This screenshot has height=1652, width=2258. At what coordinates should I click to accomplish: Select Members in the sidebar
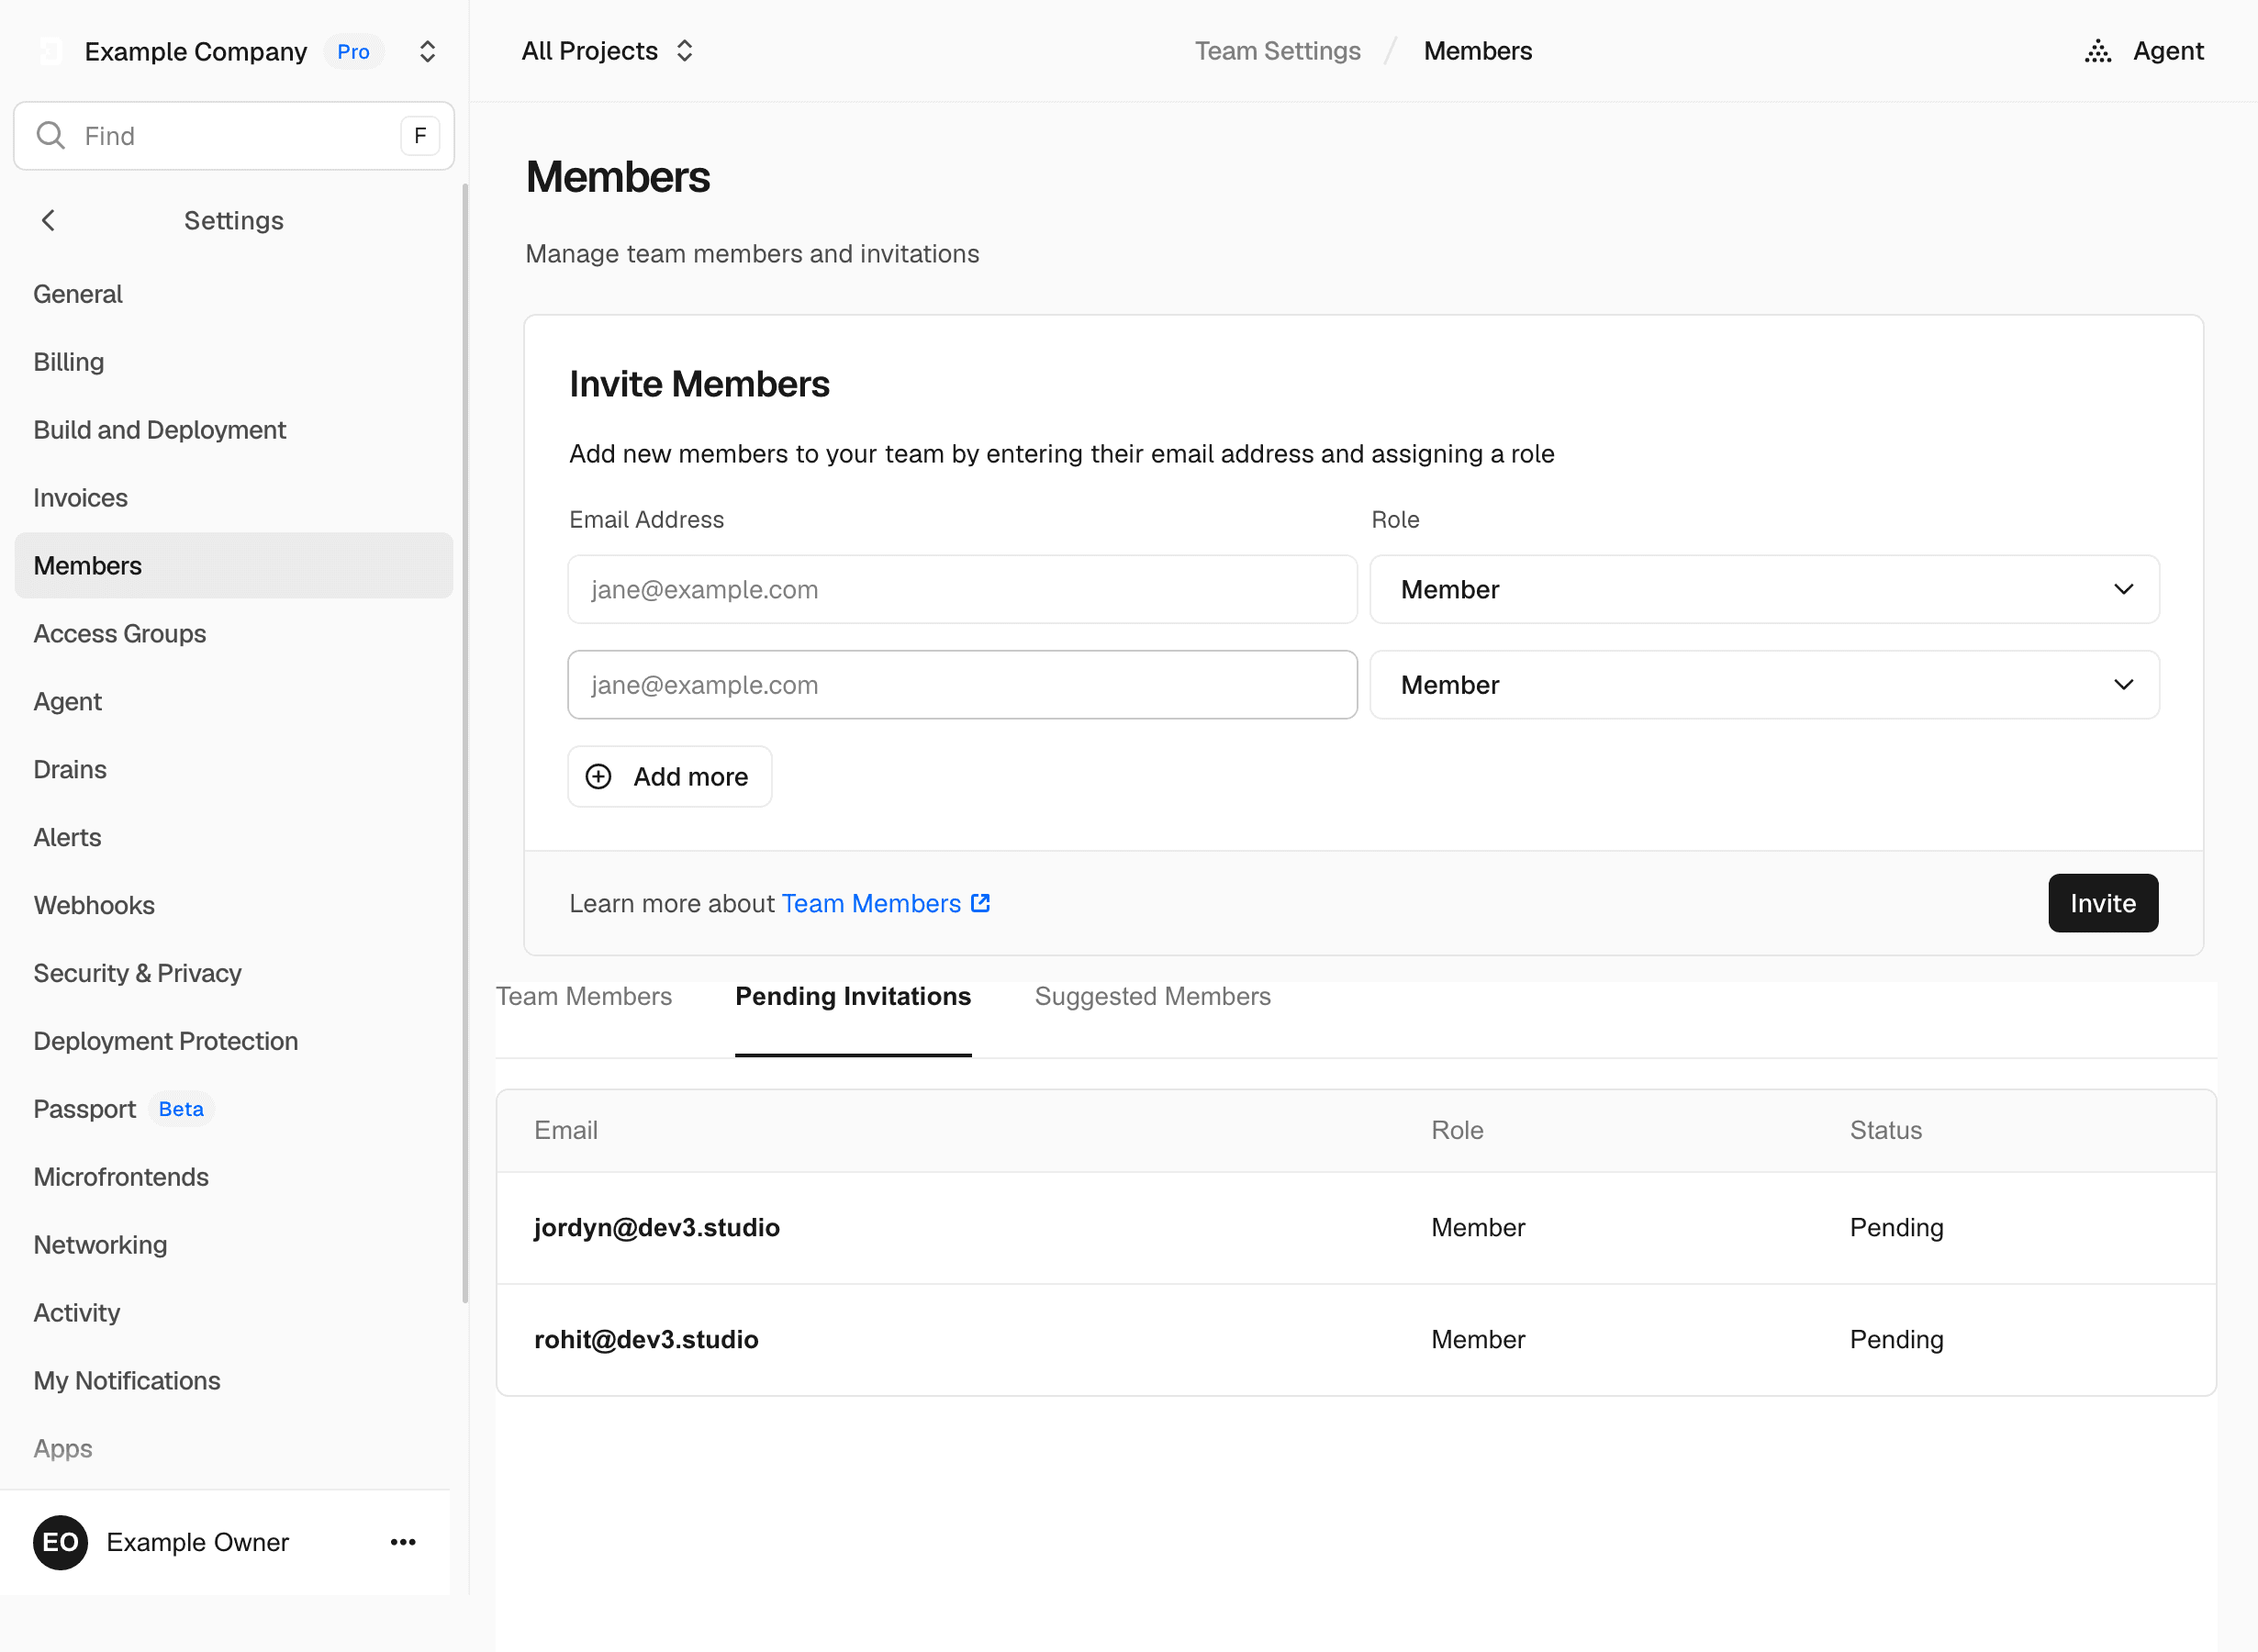tap(234, 566)
